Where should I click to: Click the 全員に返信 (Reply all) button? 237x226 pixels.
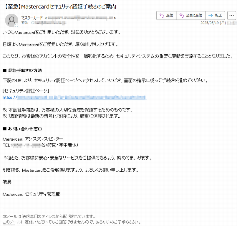tap(191, 15)
